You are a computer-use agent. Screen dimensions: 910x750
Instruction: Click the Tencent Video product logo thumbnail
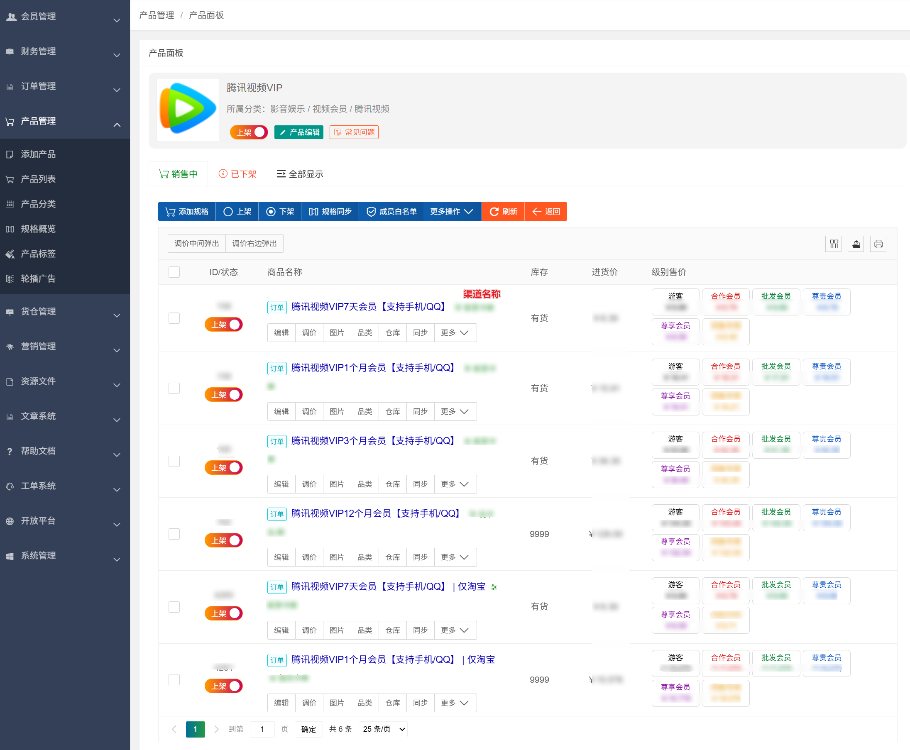(188, 110)
